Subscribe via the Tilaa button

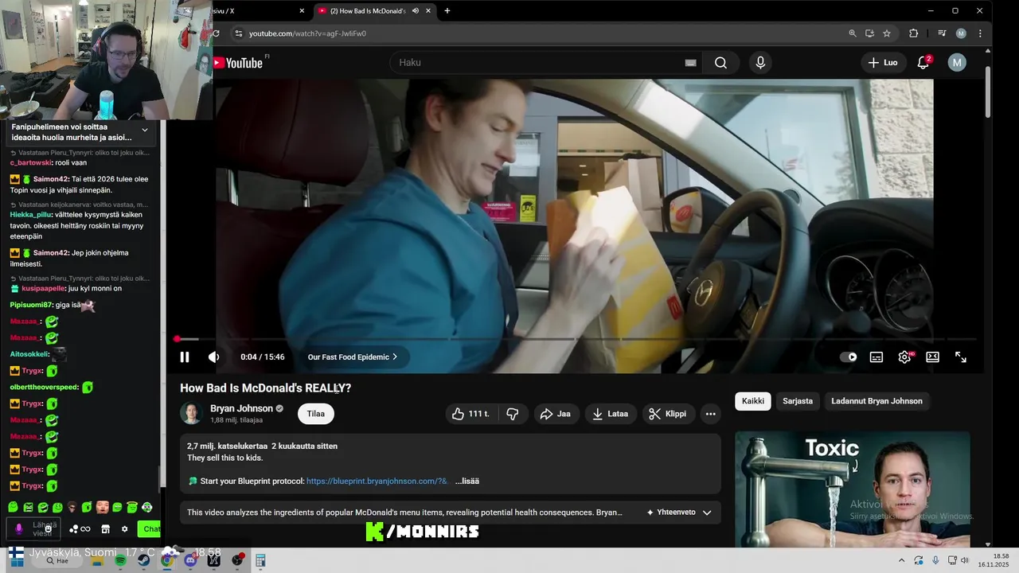(316, 414)
